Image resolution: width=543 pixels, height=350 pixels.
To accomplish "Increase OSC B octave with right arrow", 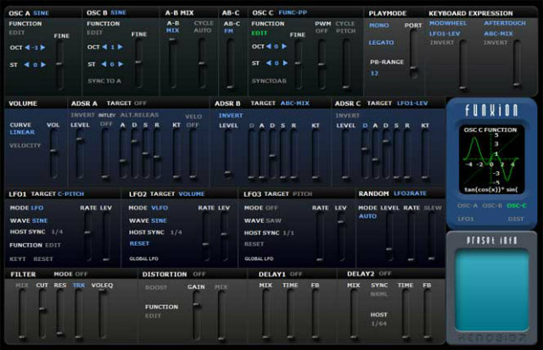I will pyautogui.click(x=120, y=47).
